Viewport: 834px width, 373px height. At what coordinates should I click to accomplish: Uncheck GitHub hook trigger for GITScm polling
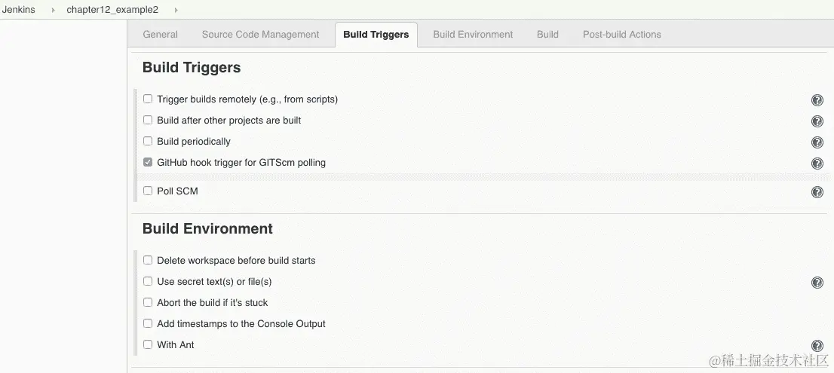(x=148, y=162)
